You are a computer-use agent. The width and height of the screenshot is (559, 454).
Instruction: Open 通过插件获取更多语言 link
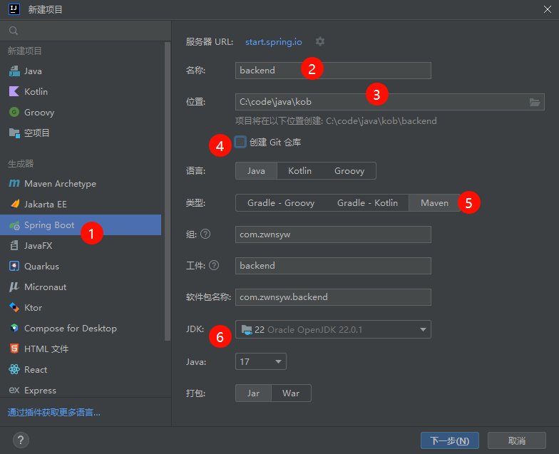point(54,412)
